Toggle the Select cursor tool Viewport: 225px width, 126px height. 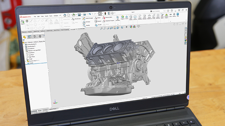pyautogui.click(x=100, y=13)
